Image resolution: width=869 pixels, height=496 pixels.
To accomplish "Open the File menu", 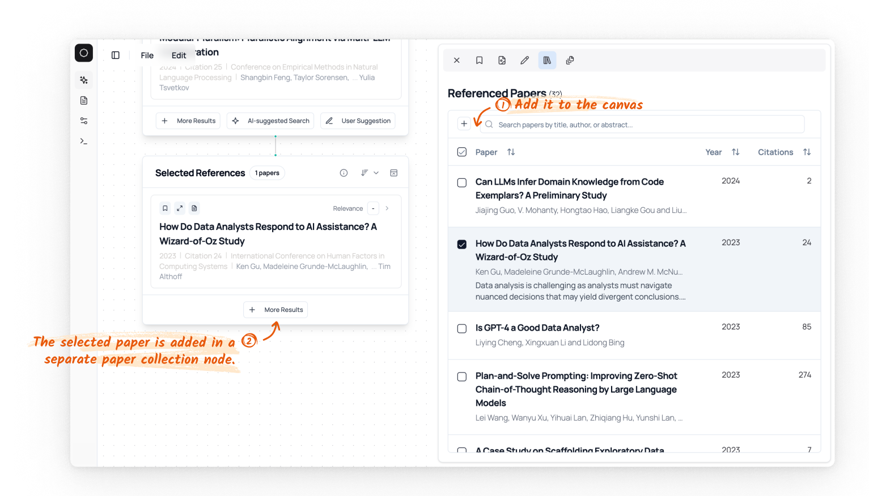I will 147,55.
